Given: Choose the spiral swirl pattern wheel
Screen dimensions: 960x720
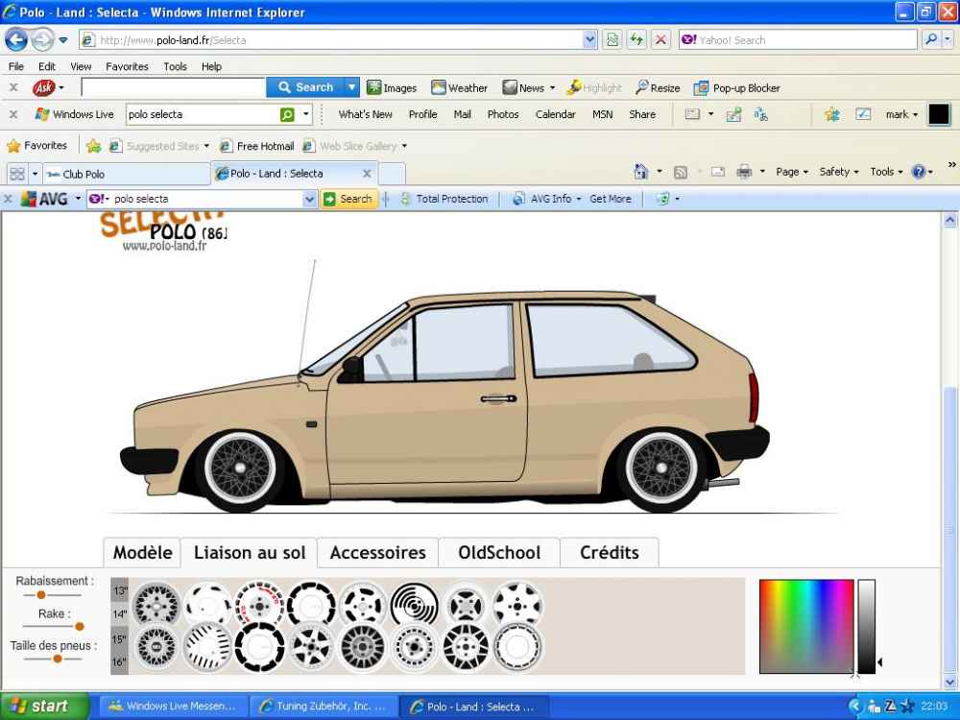Looking at the screenshot, I should click(x=414, y=605).
